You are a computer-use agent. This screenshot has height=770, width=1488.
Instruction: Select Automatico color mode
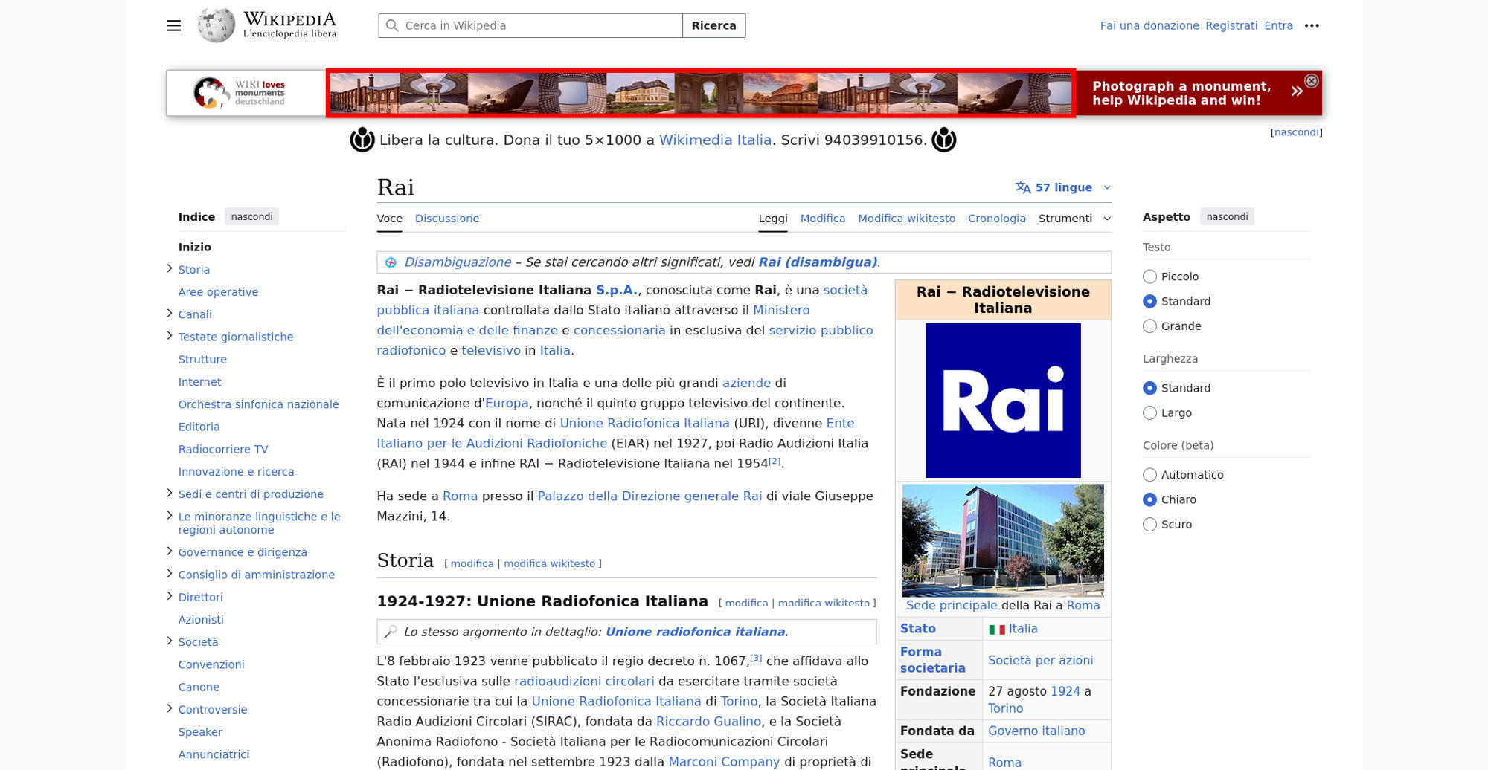coord(1149,475)
